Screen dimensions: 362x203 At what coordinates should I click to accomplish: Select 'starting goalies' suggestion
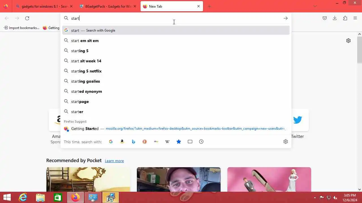[176, 81]
